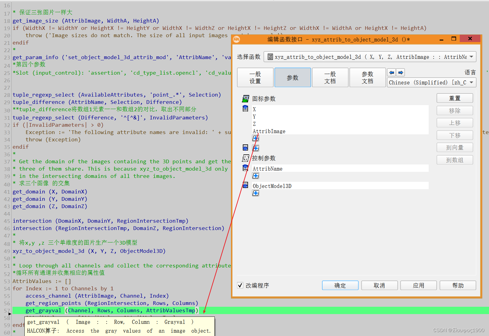Go to the previous procedure with left arrow
489x336 pixels.
coord(392,73)
